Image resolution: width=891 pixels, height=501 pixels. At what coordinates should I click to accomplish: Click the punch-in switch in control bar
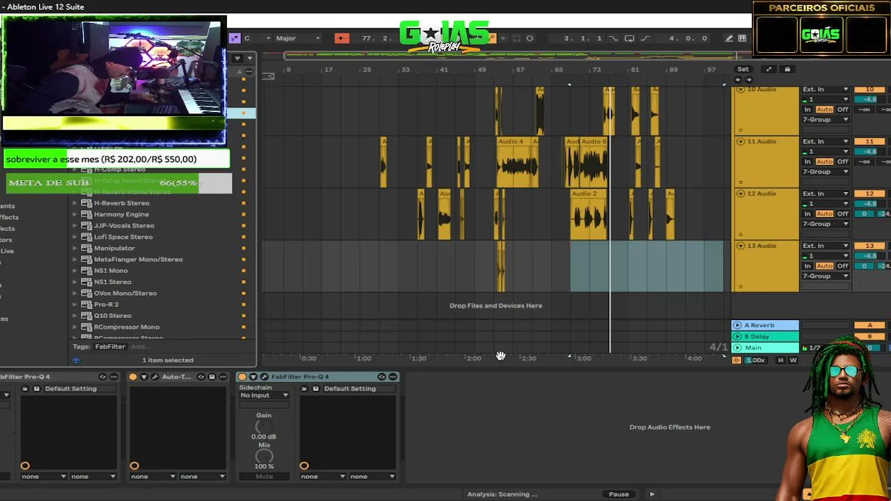point(613,38)
